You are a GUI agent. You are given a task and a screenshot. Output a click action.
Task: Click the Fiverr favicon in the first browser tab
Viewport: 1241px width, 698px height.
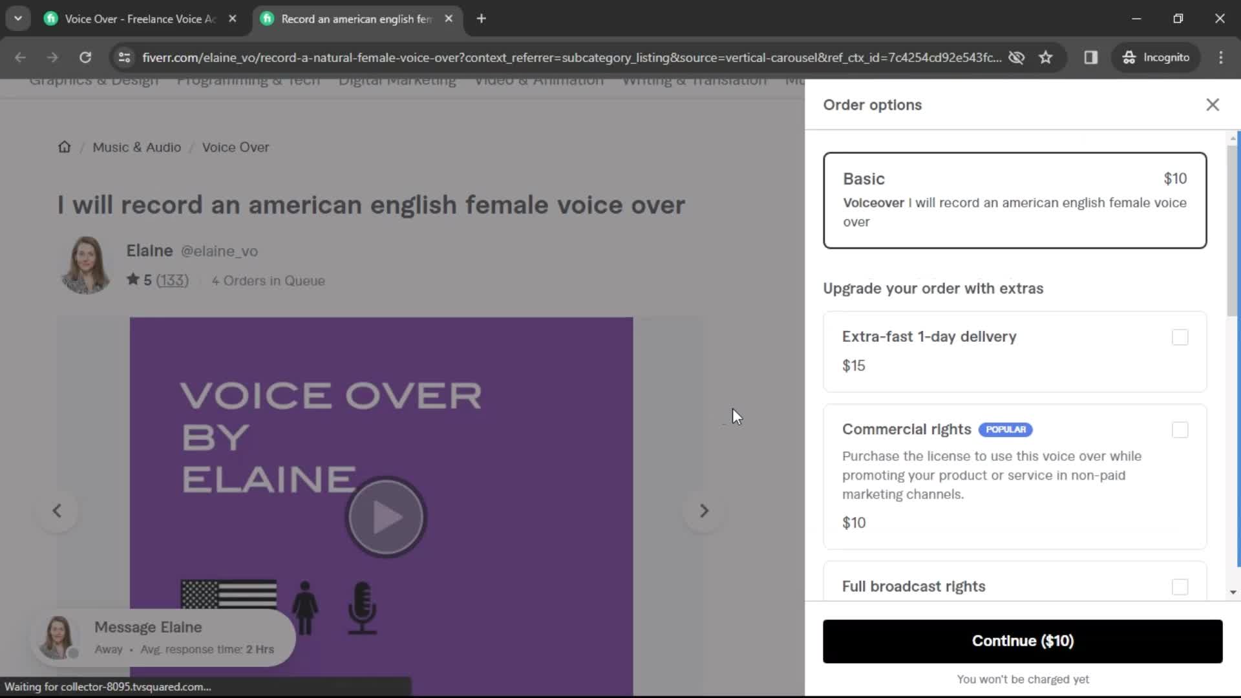[x=52, y=19]
